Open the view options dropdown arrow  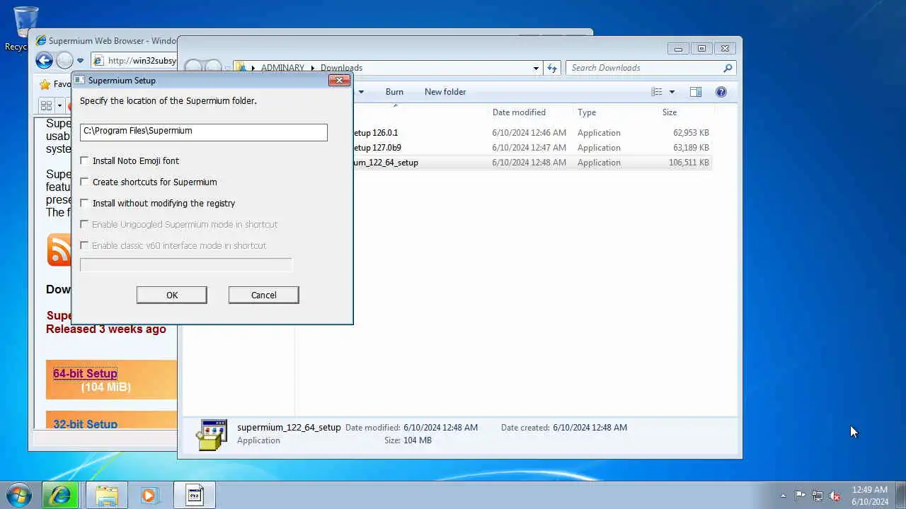click(672, 92)
